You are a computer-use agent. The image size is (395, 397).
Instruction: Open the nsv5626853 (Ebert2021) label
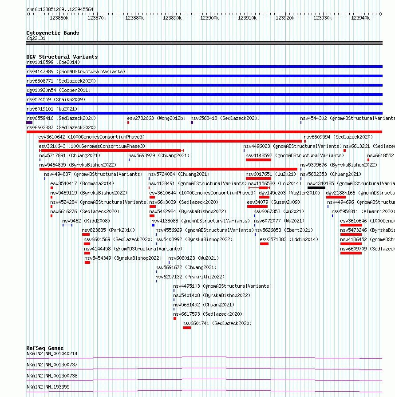(x=284, y=230)
